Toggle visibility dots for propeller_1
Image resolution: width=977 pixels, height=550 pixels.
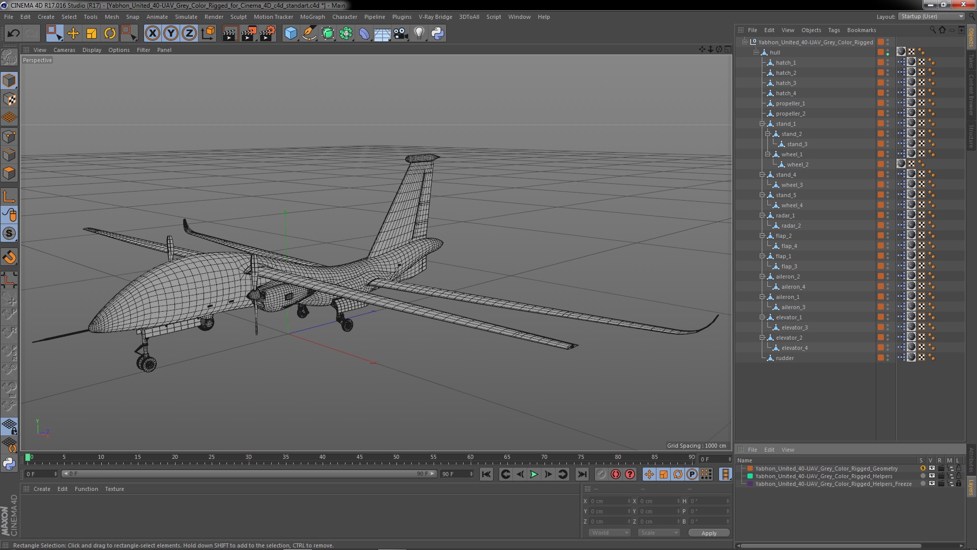coord(888,103)
